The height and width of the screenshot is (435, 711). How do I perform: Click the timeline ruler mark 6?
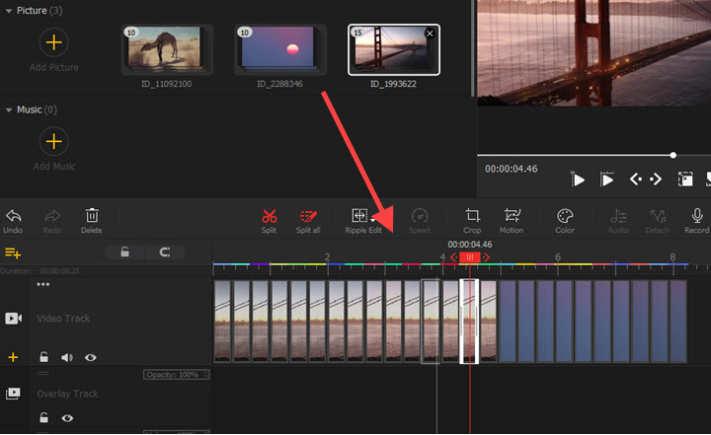coord(558,256)
